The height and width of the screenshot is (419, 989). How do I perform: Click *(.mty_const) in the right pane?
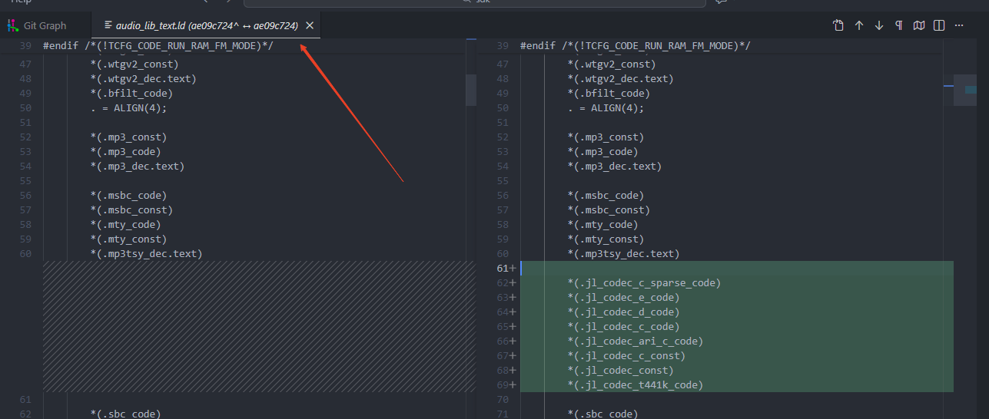click(x=606, y=239)
